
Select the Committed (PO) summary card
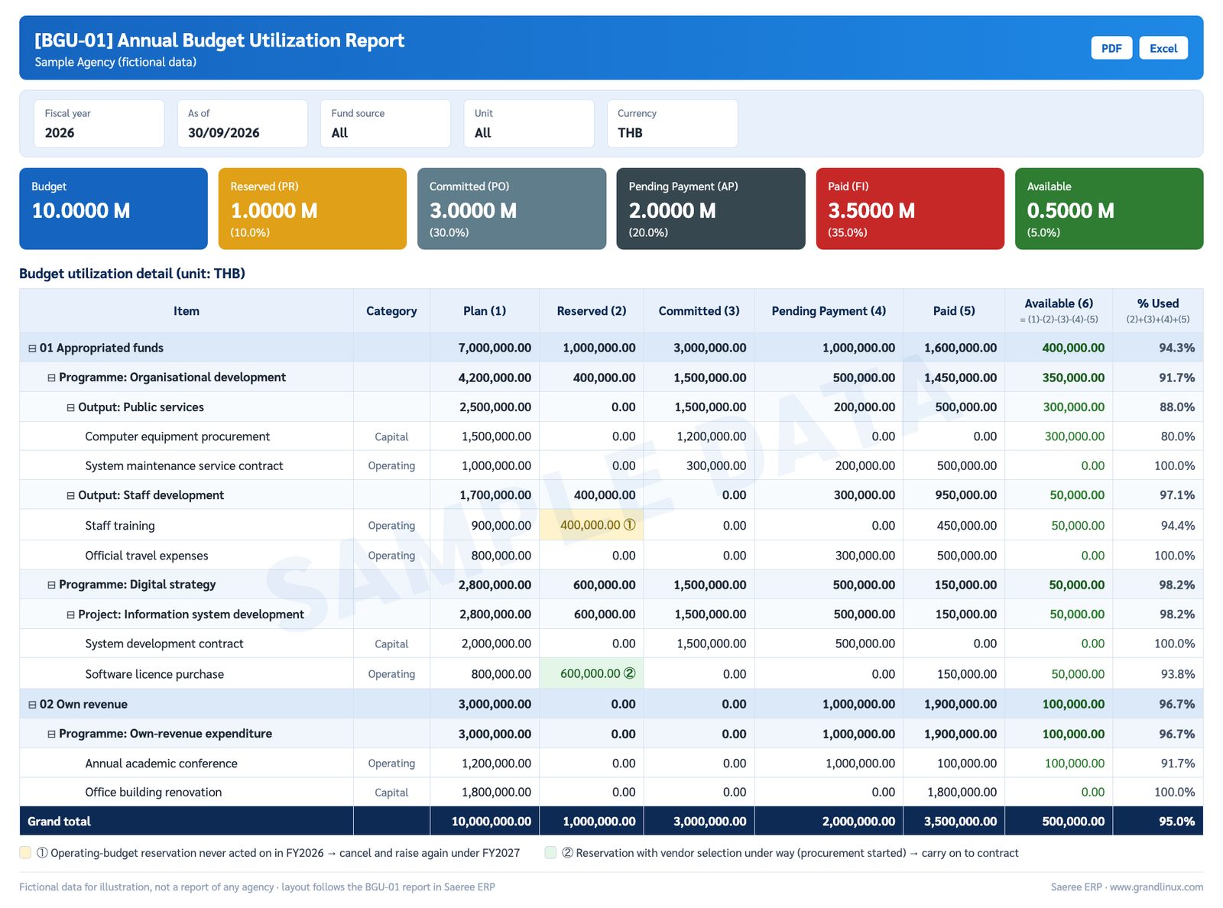point(511,209)
